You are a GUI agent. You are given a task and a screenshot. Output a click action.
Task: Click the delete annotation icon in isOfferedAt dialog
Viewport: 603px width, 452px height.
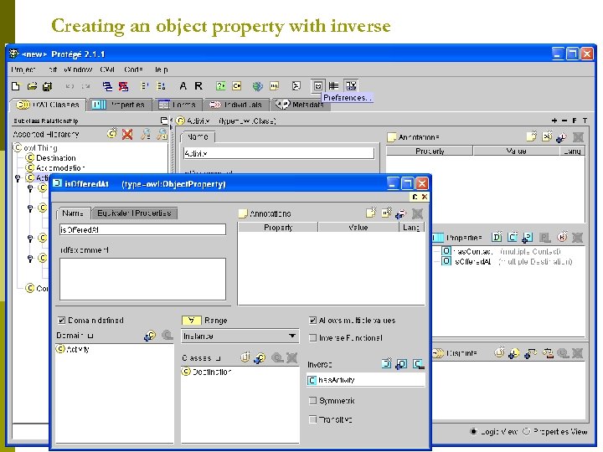click(417, 213)
